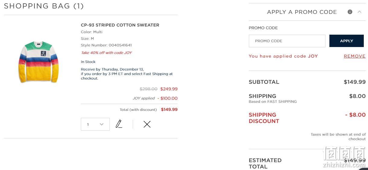Collapse the Apply a Promo Code section
The height and width of the screenshot is (170, 368).
[x=359, y=12]
